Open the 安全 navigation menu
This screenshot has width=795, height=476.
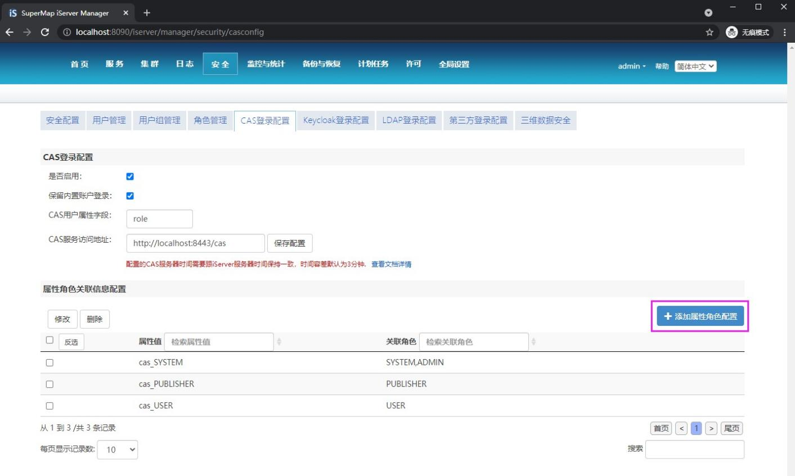pos(220,64)
